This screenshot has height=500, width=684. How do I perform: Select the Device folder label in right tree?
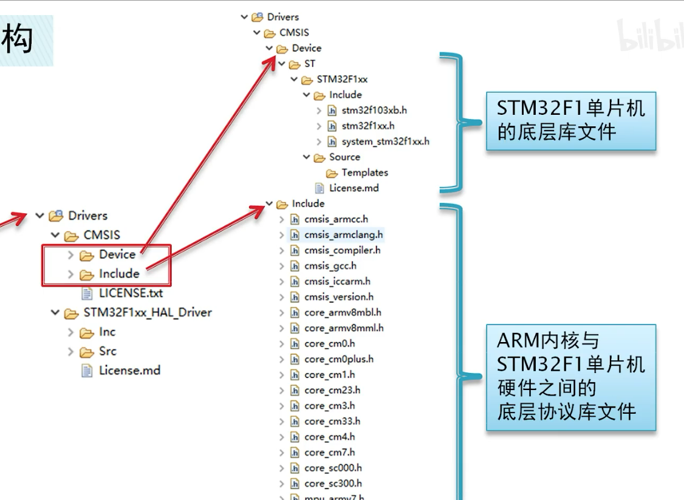coord(307,48)
